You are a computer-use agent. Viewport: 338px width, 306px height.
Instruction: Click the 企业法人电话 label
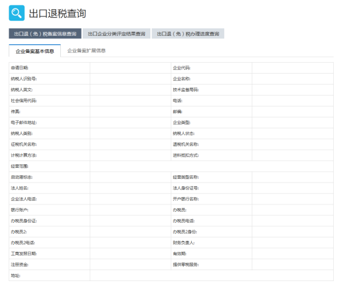(x=24, y=199)
